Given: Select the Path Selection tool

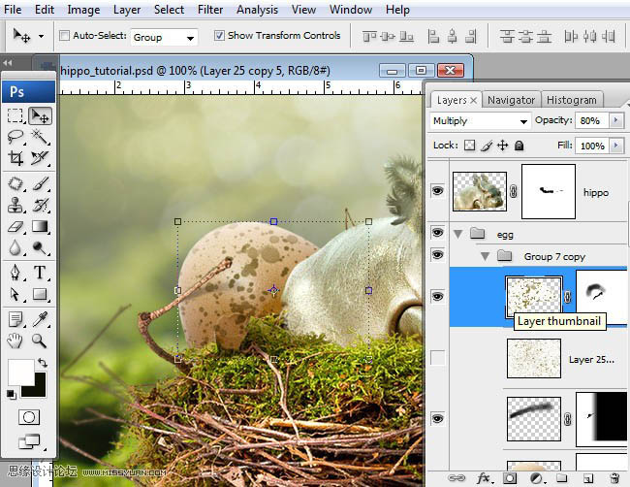Looking at the screenshot, I should tap(16, 294).
